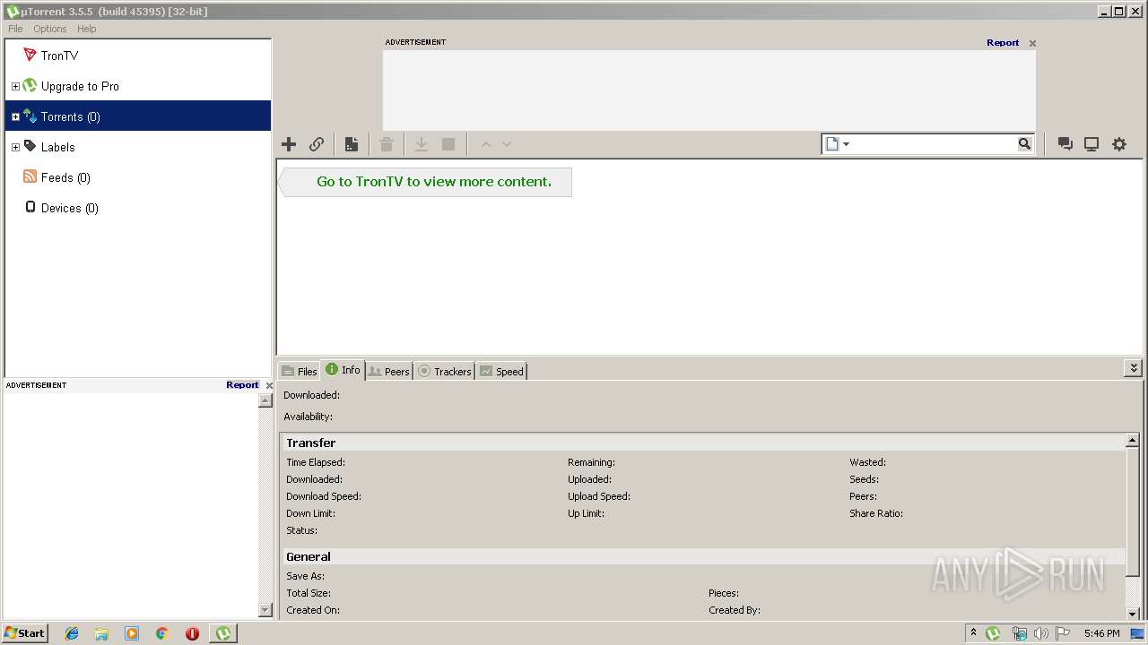Click sidebar ad scrollbar down arrow
Image resolution: width=1148 pixels, height=645 pixels.
[265, 610]
